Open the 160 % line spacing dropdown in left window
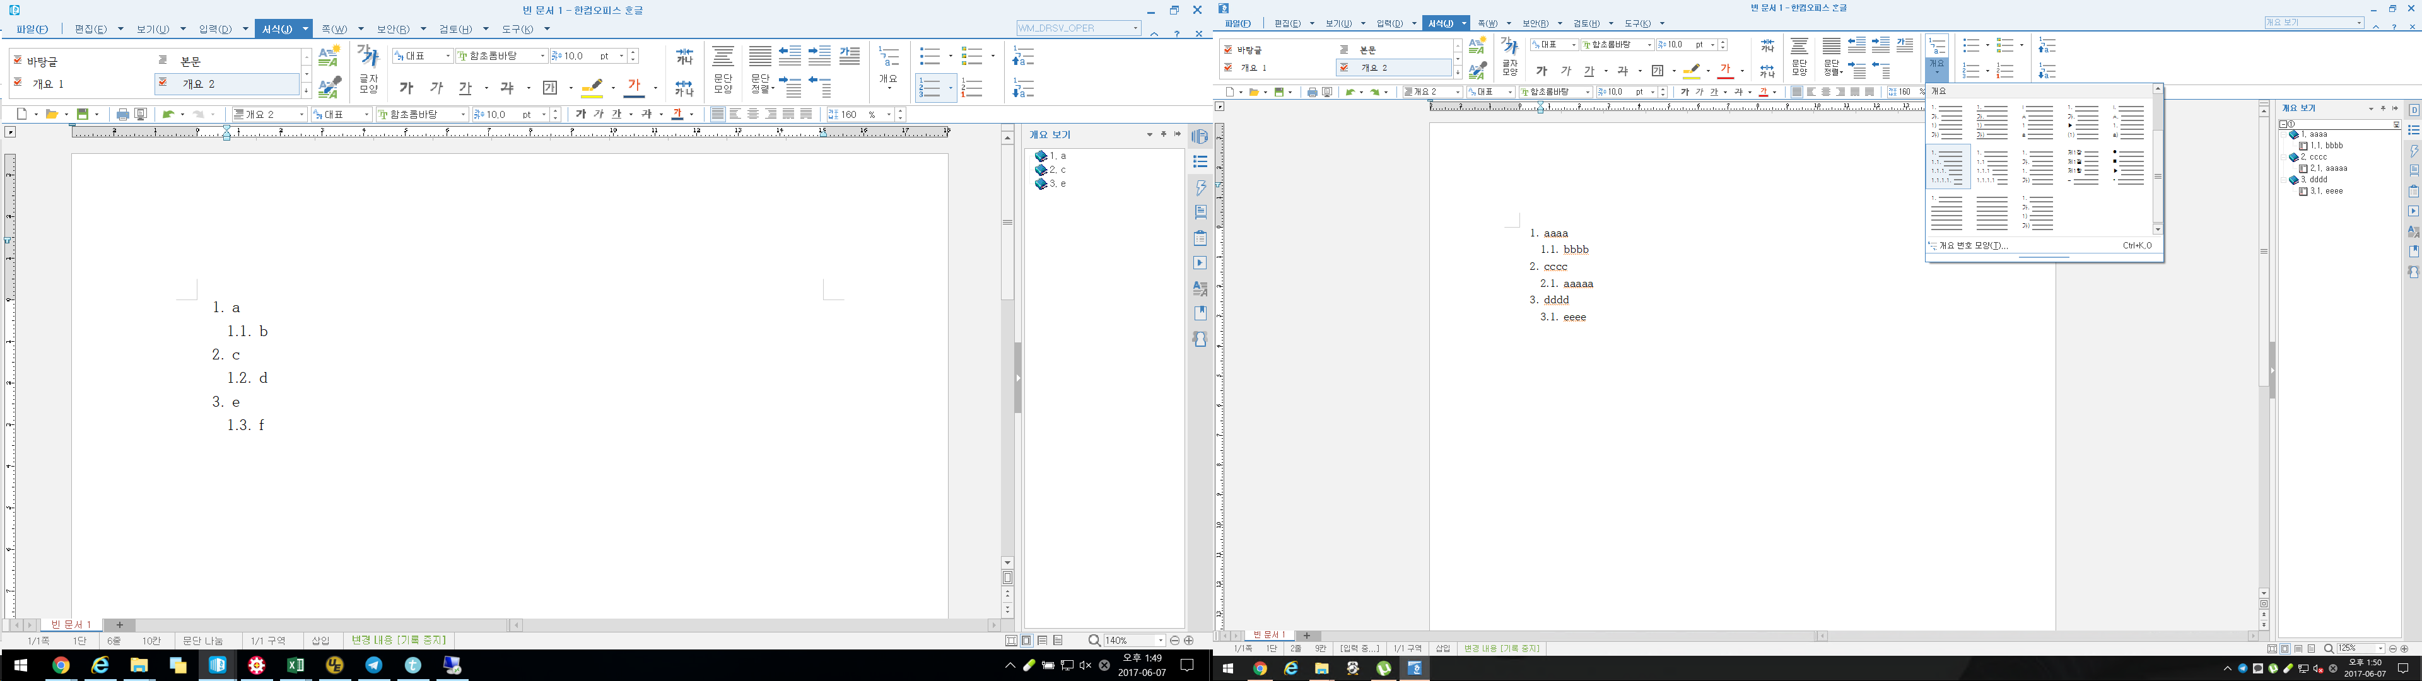Viewport: 2422px width, 681px height. [x=889, y=115]
